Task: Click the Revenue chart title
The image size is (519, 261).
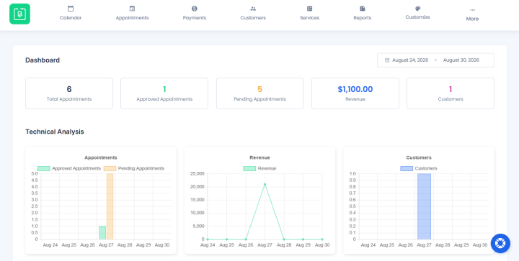Action: pyautogui.click(x=259, y=157)
